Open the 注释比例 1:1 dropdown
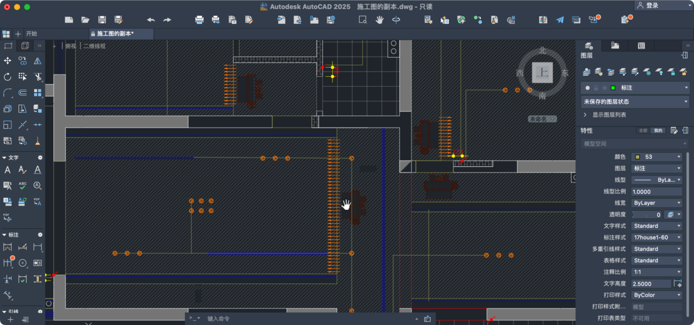The image size is (694, 325). coord(657,272)
